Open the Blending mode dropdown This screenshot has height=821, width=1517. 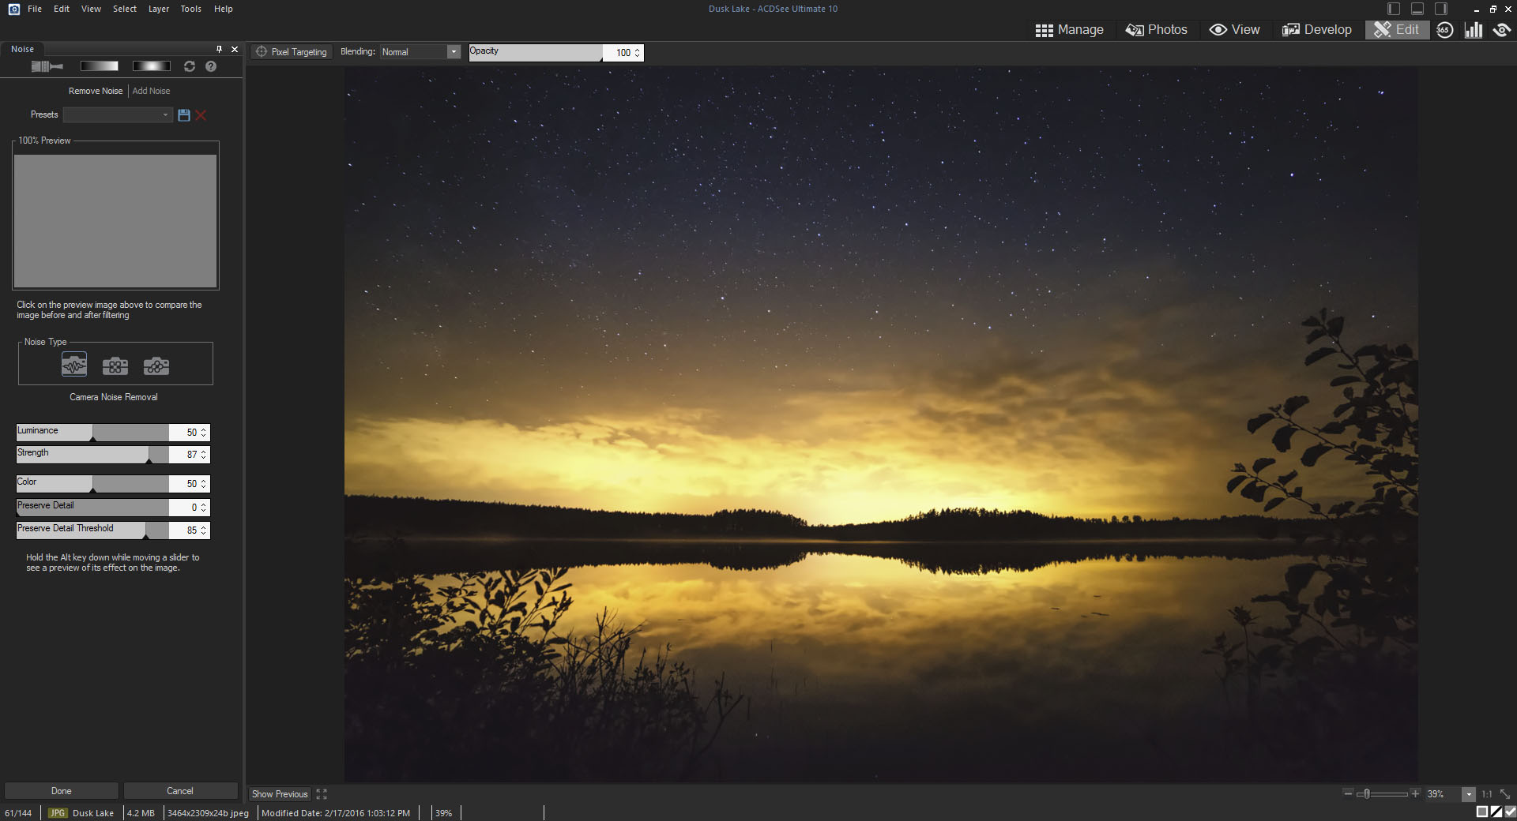420,52
